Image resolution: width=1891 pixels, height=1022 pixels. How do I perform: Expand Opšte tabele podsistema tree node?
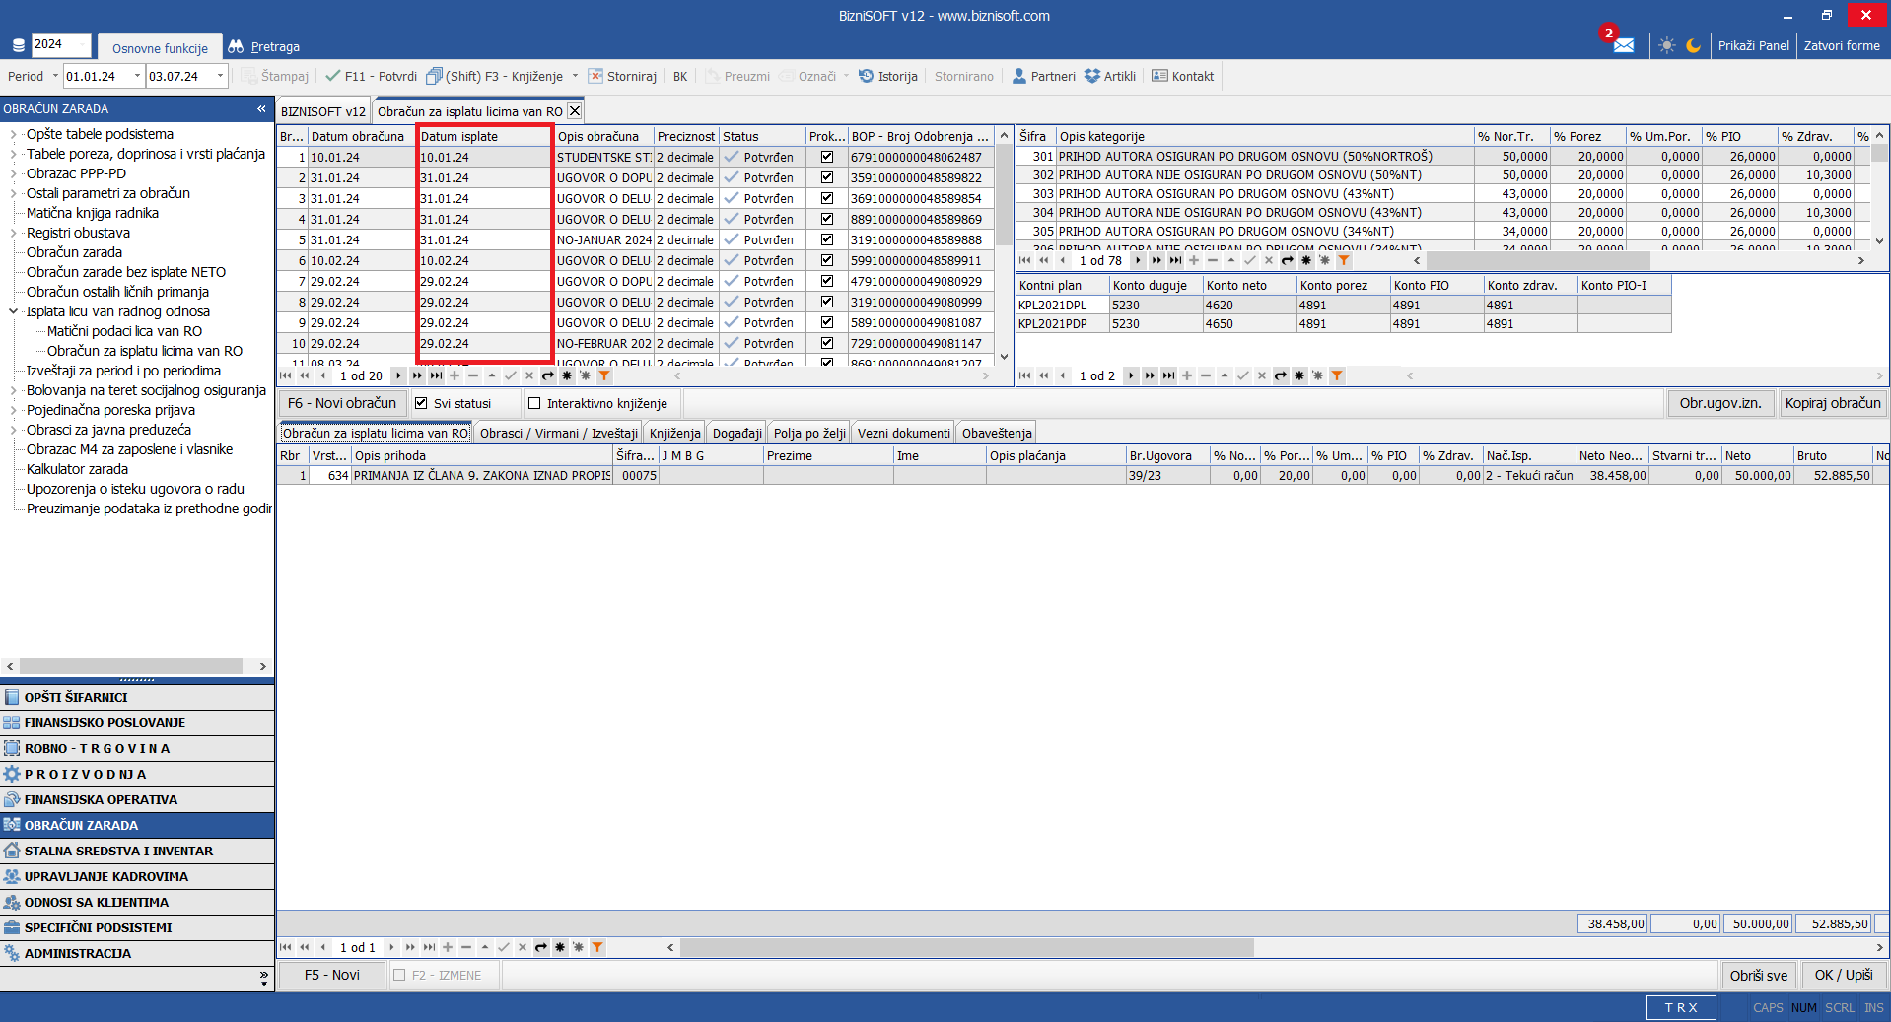coord(13,134)
